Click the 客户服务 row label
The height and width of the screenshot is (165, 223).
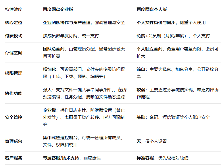pos(14,158)
